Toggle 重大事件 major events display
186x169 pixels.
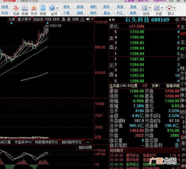click(25, 19)
